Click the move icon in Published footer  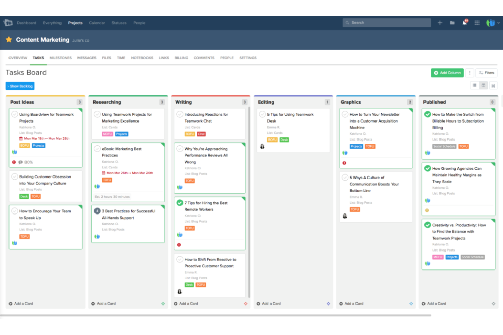(x=493, y=304)
